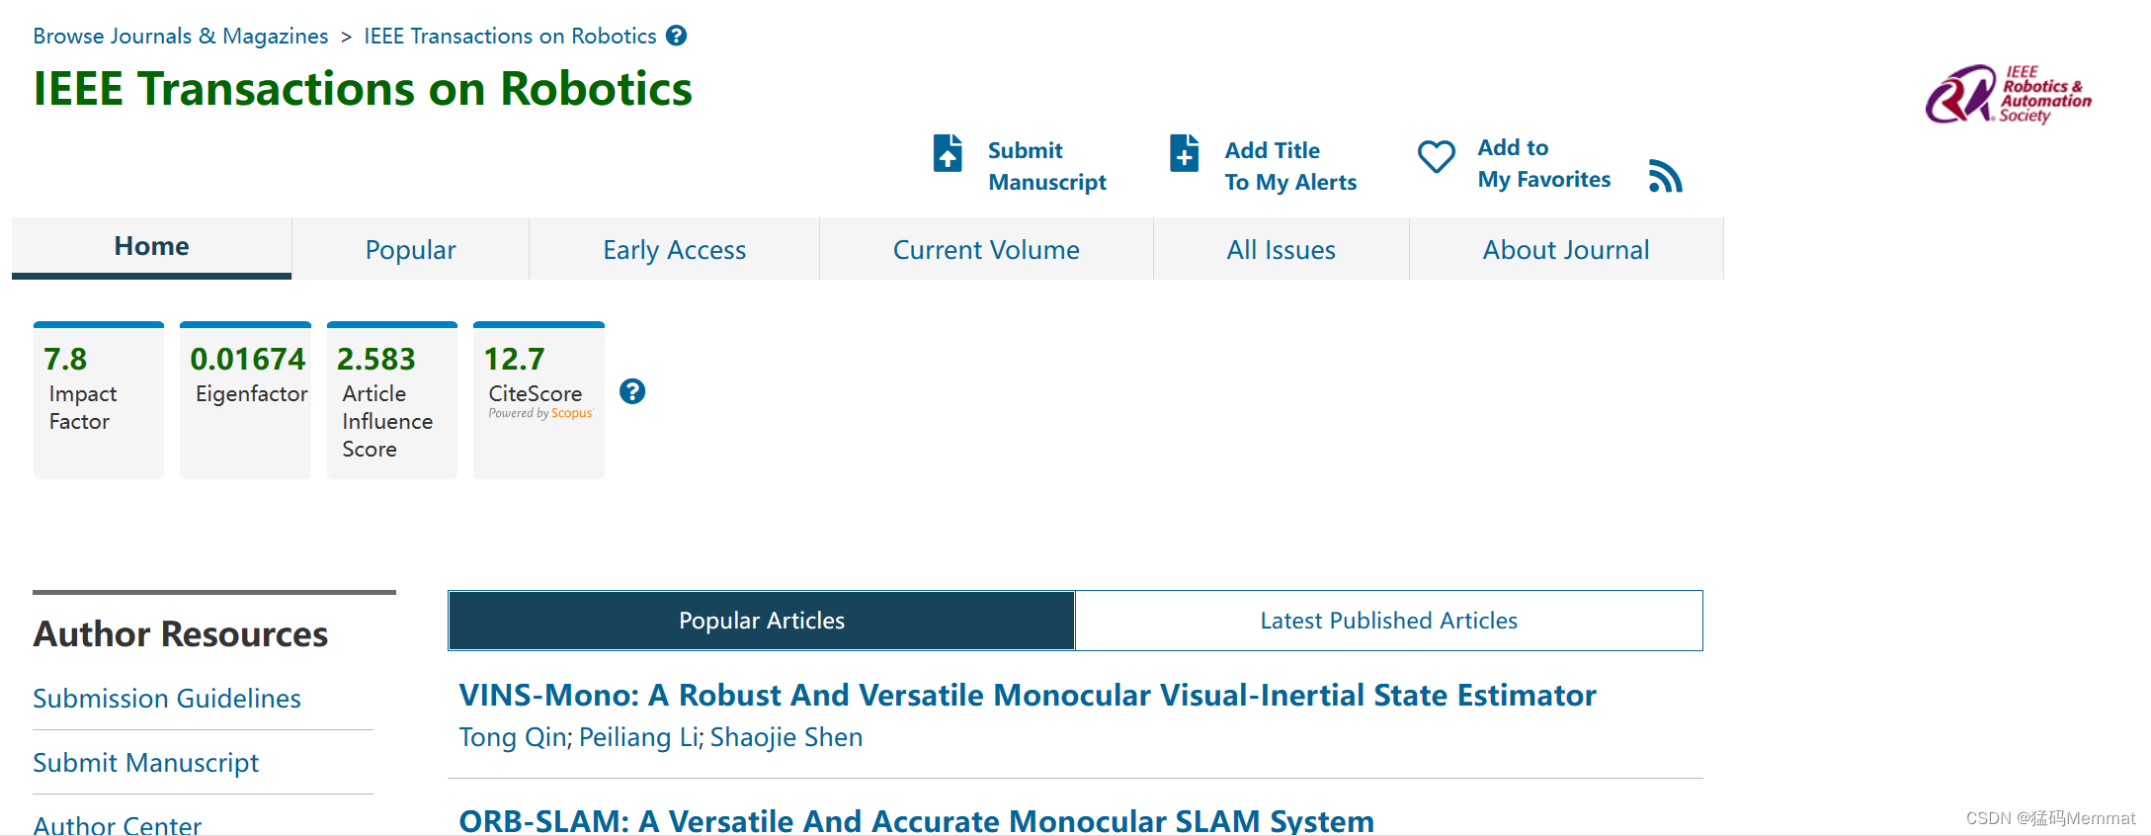Click the Powered by Scopus label
The height and width of the screenshot is (836, 2151).
(x=540, y=413)
